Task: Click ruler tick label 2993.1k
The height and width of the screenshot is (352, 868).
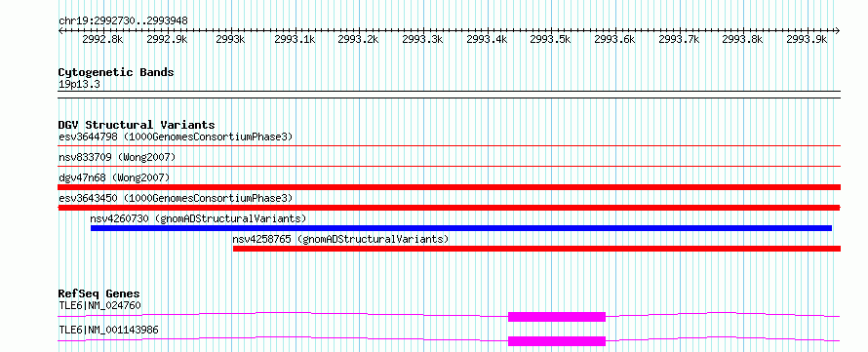Action: point(296,40)
